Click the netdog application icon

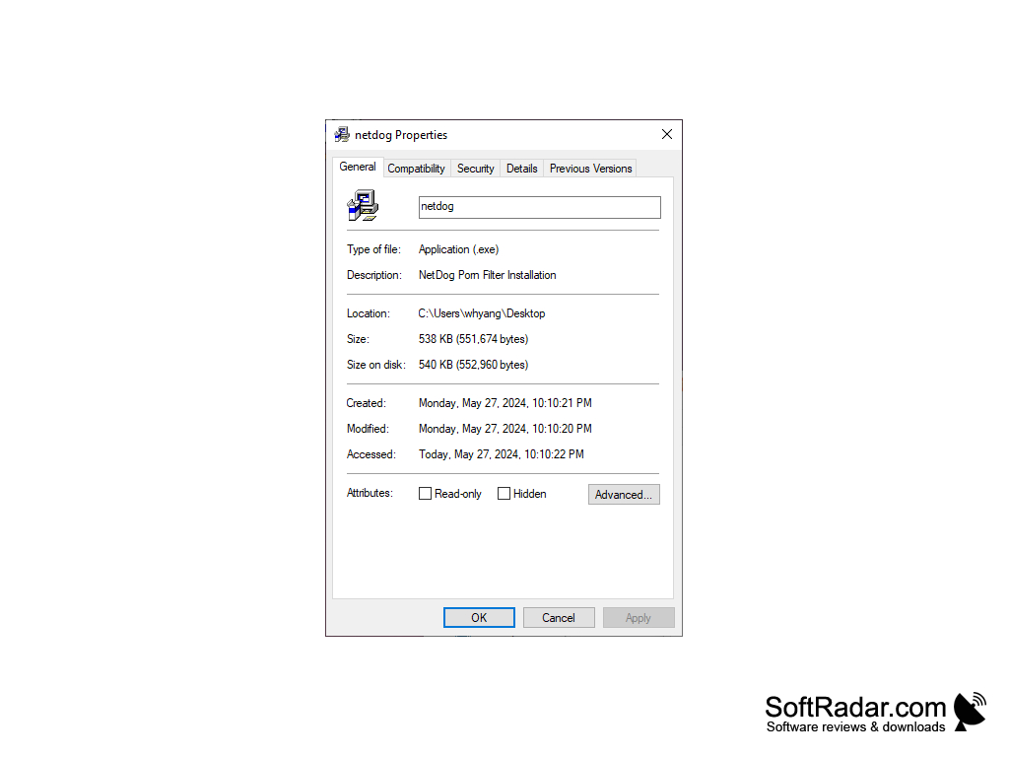coord(362,204)
